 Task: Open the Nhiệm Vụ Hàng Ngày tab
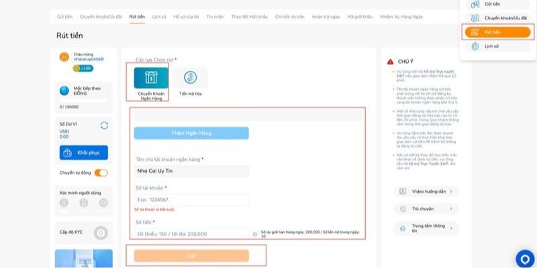pos(401,17)
